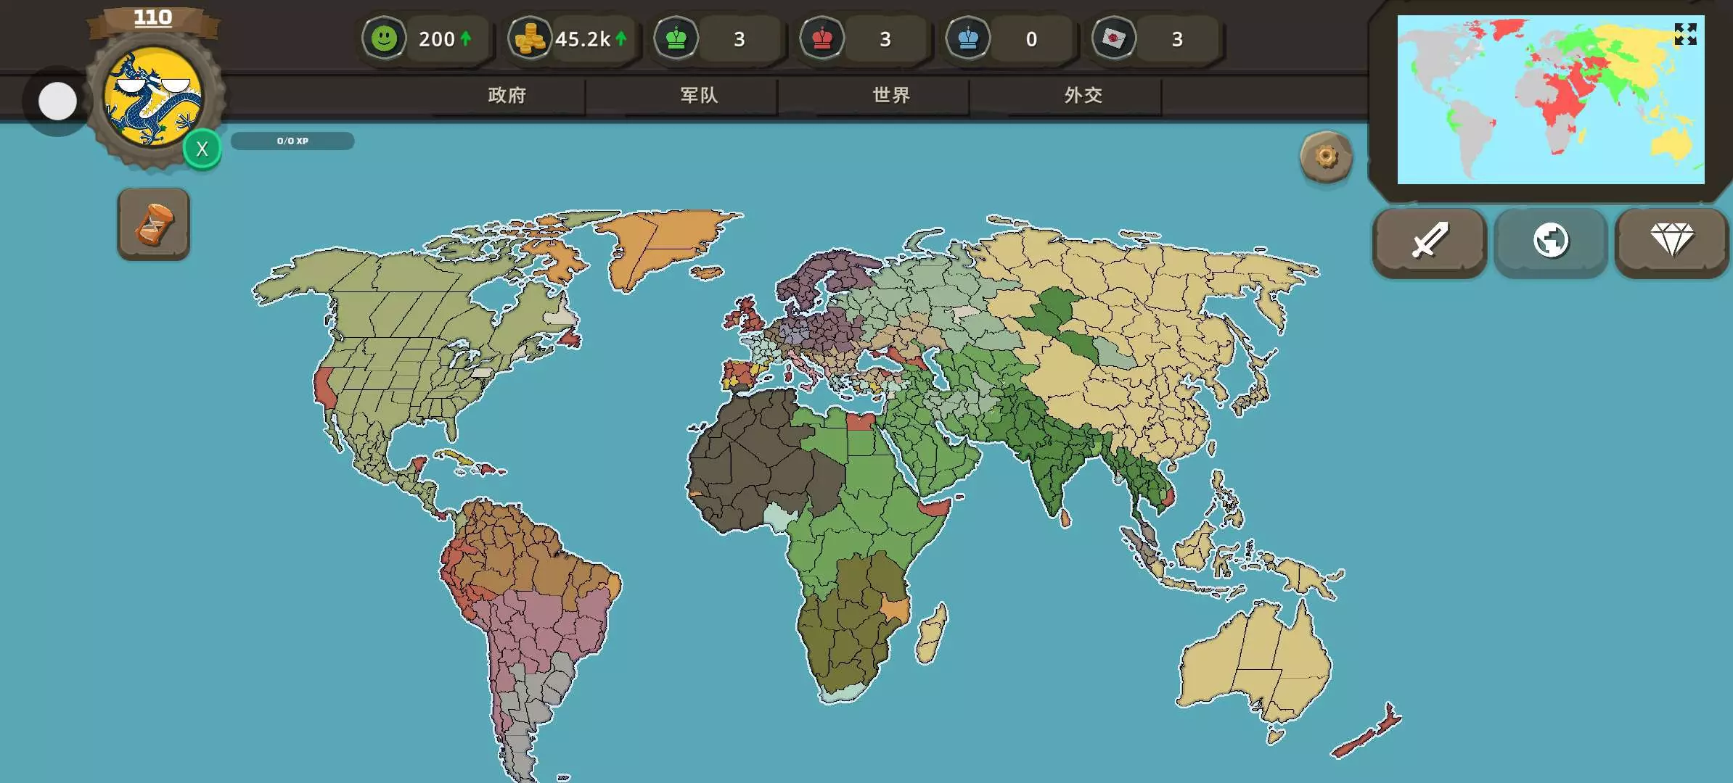Open the 军队 army tab
Viewport: 1733px width, 783px height.
699,95
